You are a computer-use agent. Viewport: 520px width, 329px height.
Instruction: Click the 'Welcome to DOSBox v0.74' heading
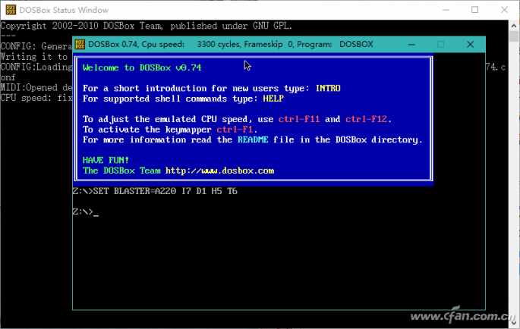click(x=142, y=67)
